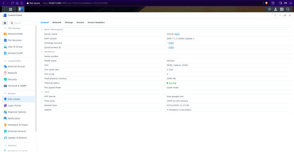Switch to the Network tab
The height and width of the screenshot is (152, 294).
(x=57, y=22)
